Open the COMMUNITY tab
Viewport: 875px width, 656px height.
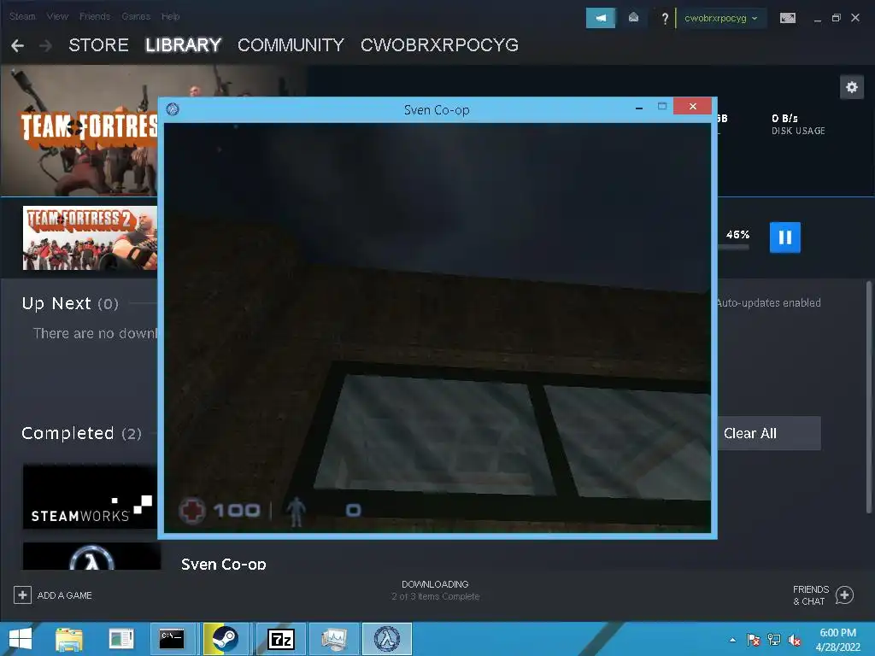tap(291, 44)
